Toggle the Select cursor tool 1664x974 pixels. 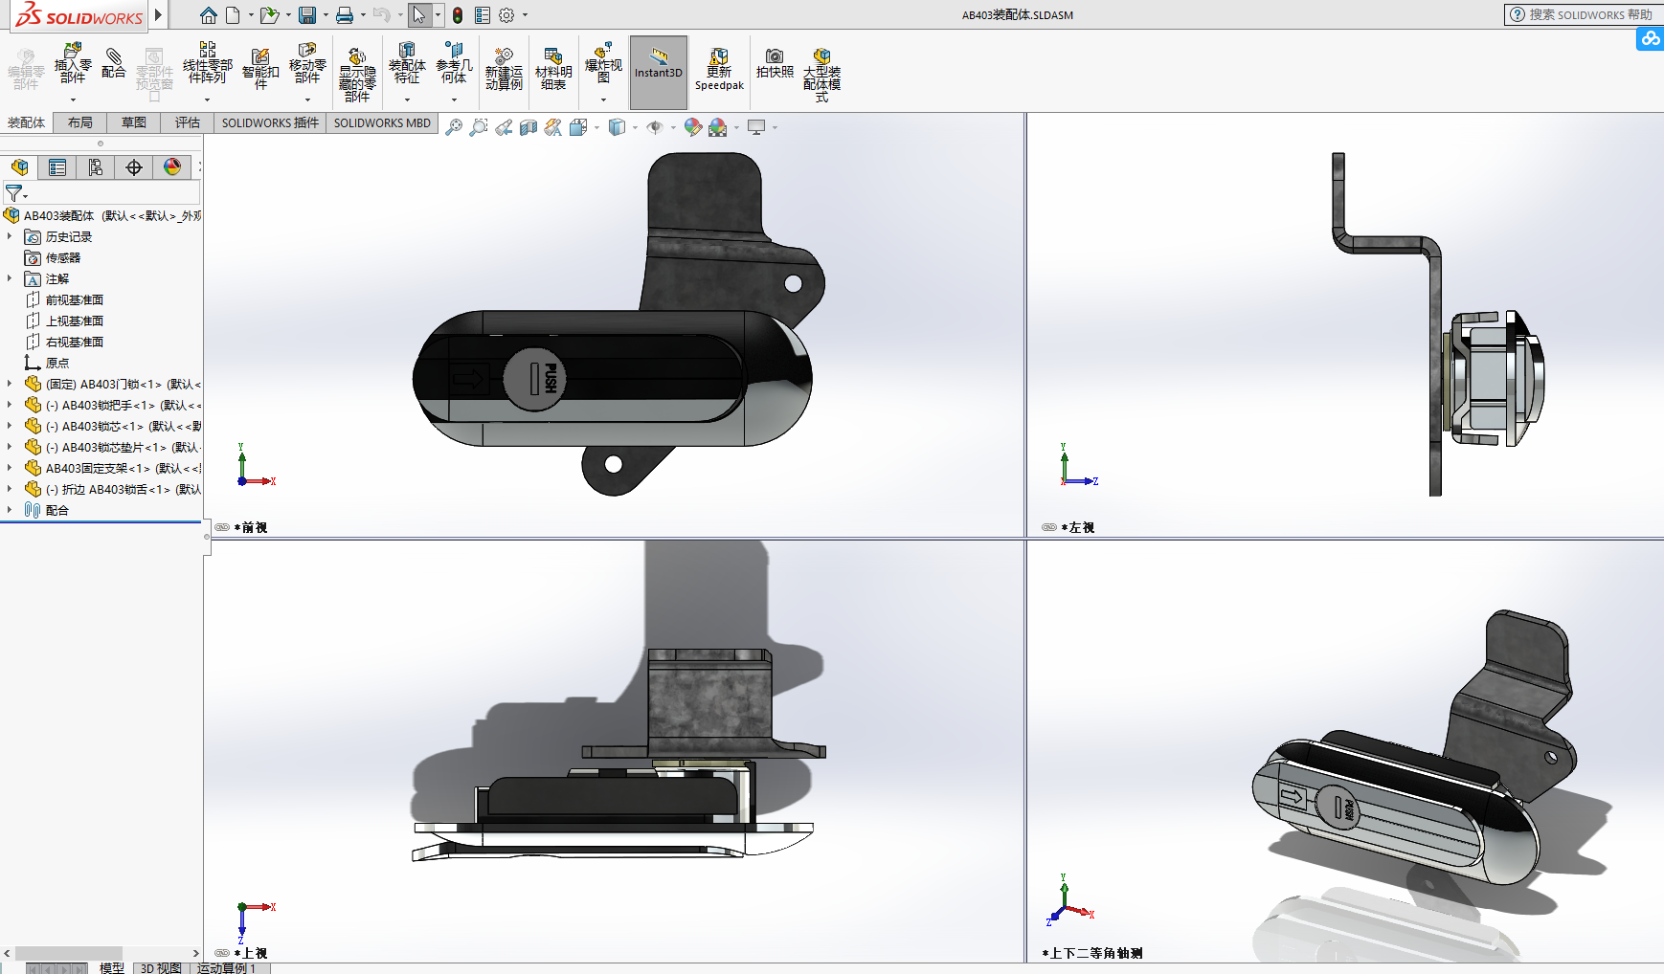pos(419,15)
